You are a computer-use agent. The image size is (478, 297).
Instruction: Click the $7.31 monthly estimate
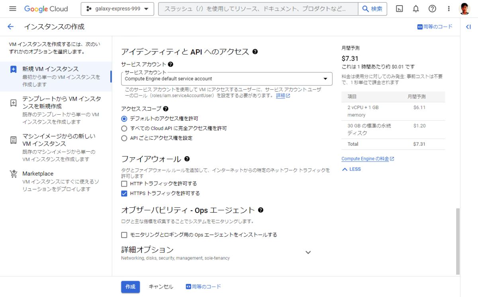(350, 59)
